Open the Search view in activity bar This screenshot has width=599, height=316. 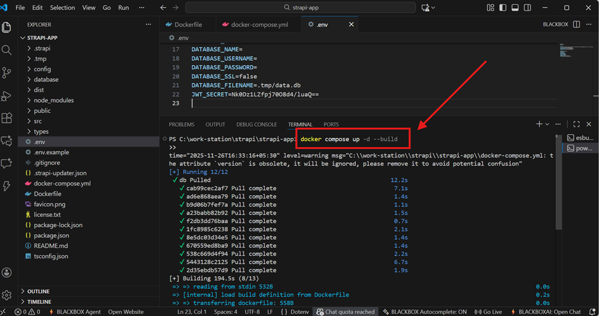7,50
